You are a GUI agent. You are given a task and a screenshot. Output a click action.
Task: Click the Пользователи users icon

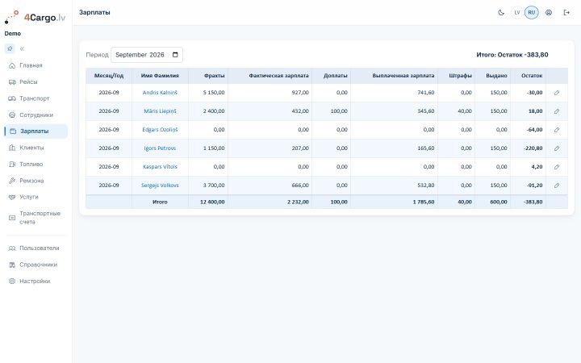tap(12, 248)
